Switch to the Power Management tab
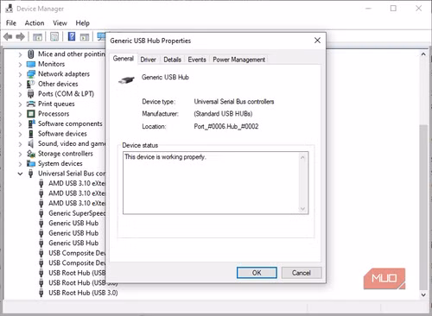432x316 pixels. tap(239, 60)
